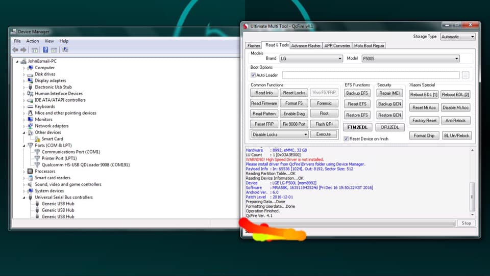This screenshot has width=490, height=276.
Task: Open the File menu in Device Manager
Action: (17, 41)
